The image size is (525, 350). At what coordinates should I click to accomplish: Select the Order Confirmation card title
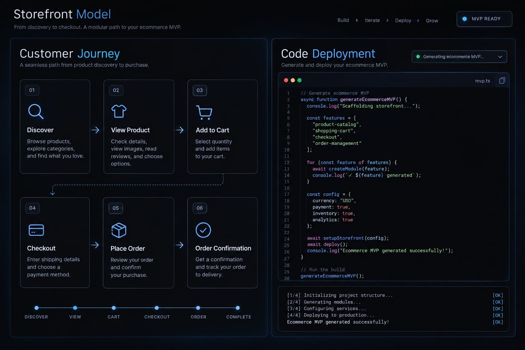pos(223,248)
